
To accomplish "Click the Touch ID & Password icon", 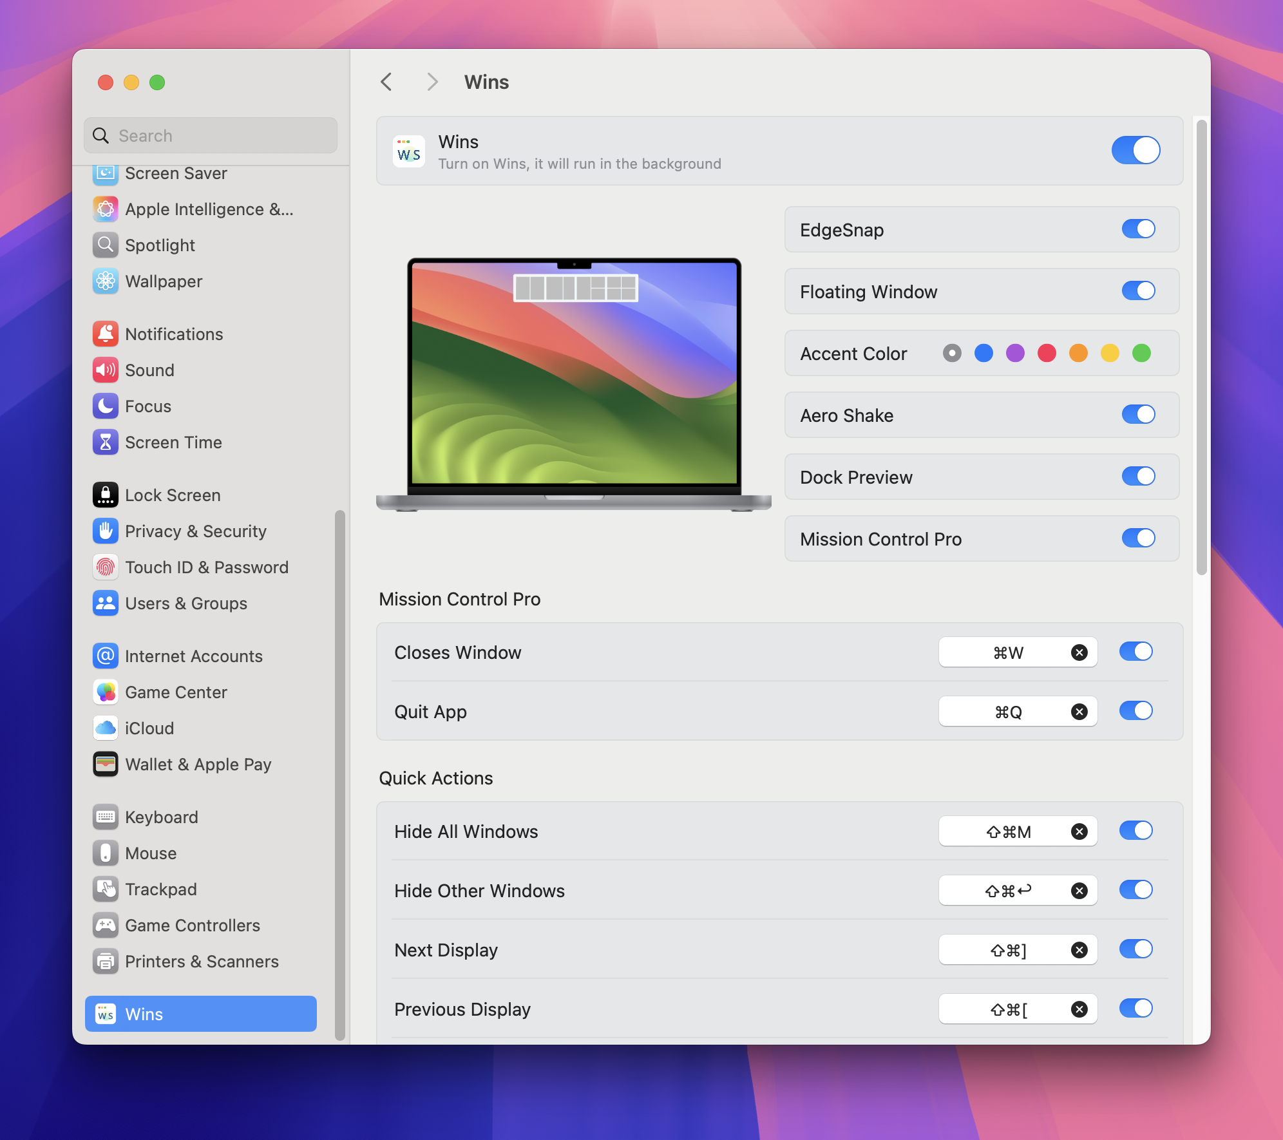I will click(104, 565).
